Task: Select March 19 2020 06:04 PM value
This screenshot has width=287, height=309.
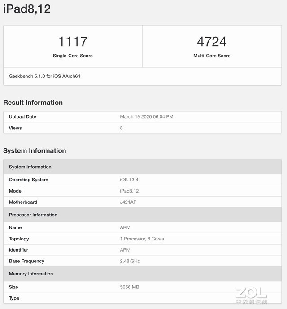Action: pos(147,117)
